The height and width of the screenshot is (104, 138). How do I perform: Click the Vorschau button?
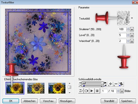click(48, 101)
